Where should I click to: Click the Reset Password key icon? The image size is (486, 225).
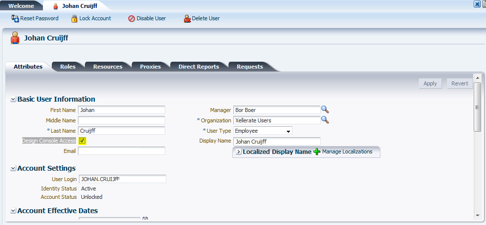15,19
